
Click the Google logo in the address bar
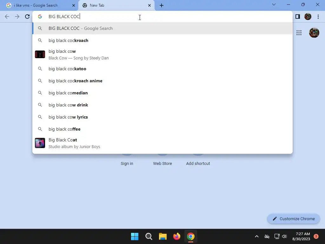click(40, 17)
